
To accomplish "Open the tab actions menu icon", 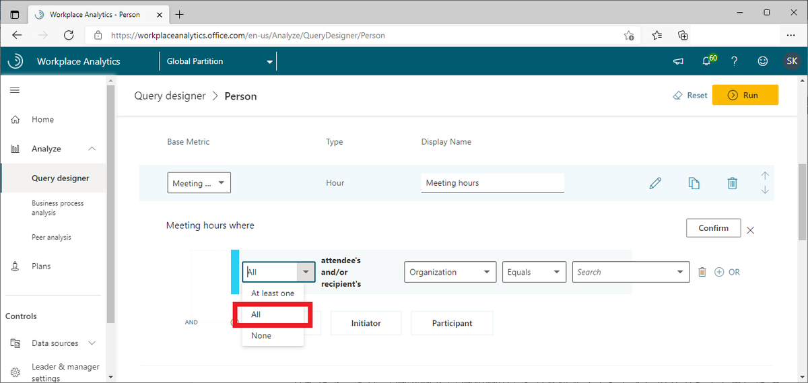I will click(x=15, y=13).
